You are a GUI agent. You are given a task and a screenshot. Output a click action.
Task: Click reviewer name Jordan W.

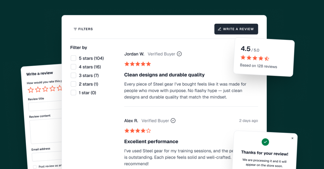click(x=134, y=54)
